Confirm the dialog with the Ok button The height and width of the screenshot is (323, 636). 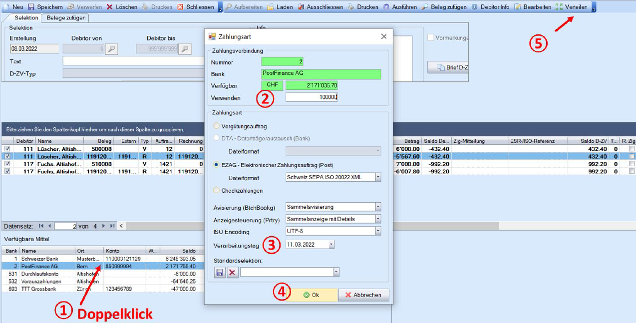[312, 295]
